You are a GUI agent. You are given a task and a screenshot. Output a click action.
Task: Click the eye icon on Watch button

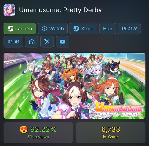click(45, 29)
